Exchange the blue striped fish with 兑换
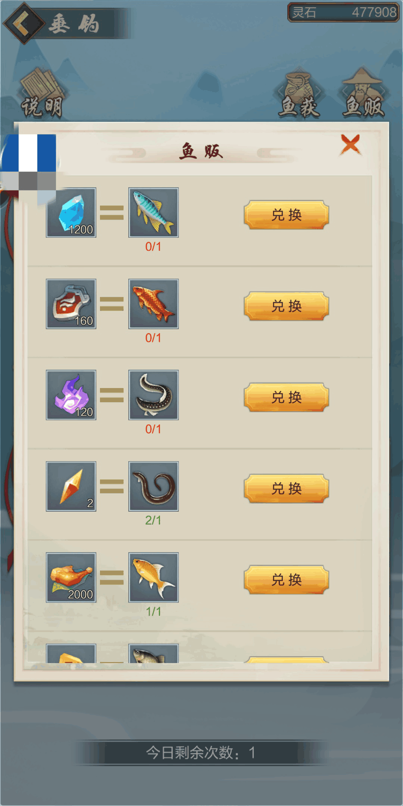The image size is (403, 806). click(x=287, y=215)
